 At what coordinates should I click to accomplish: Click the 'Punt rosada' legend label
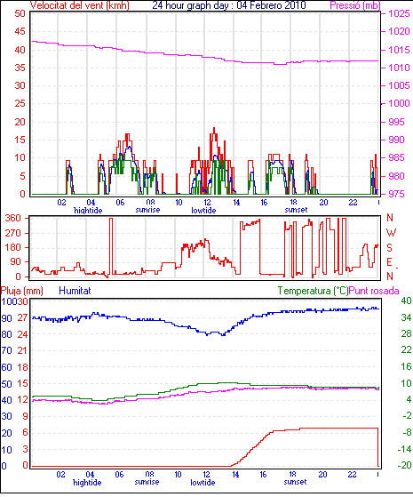374,291
